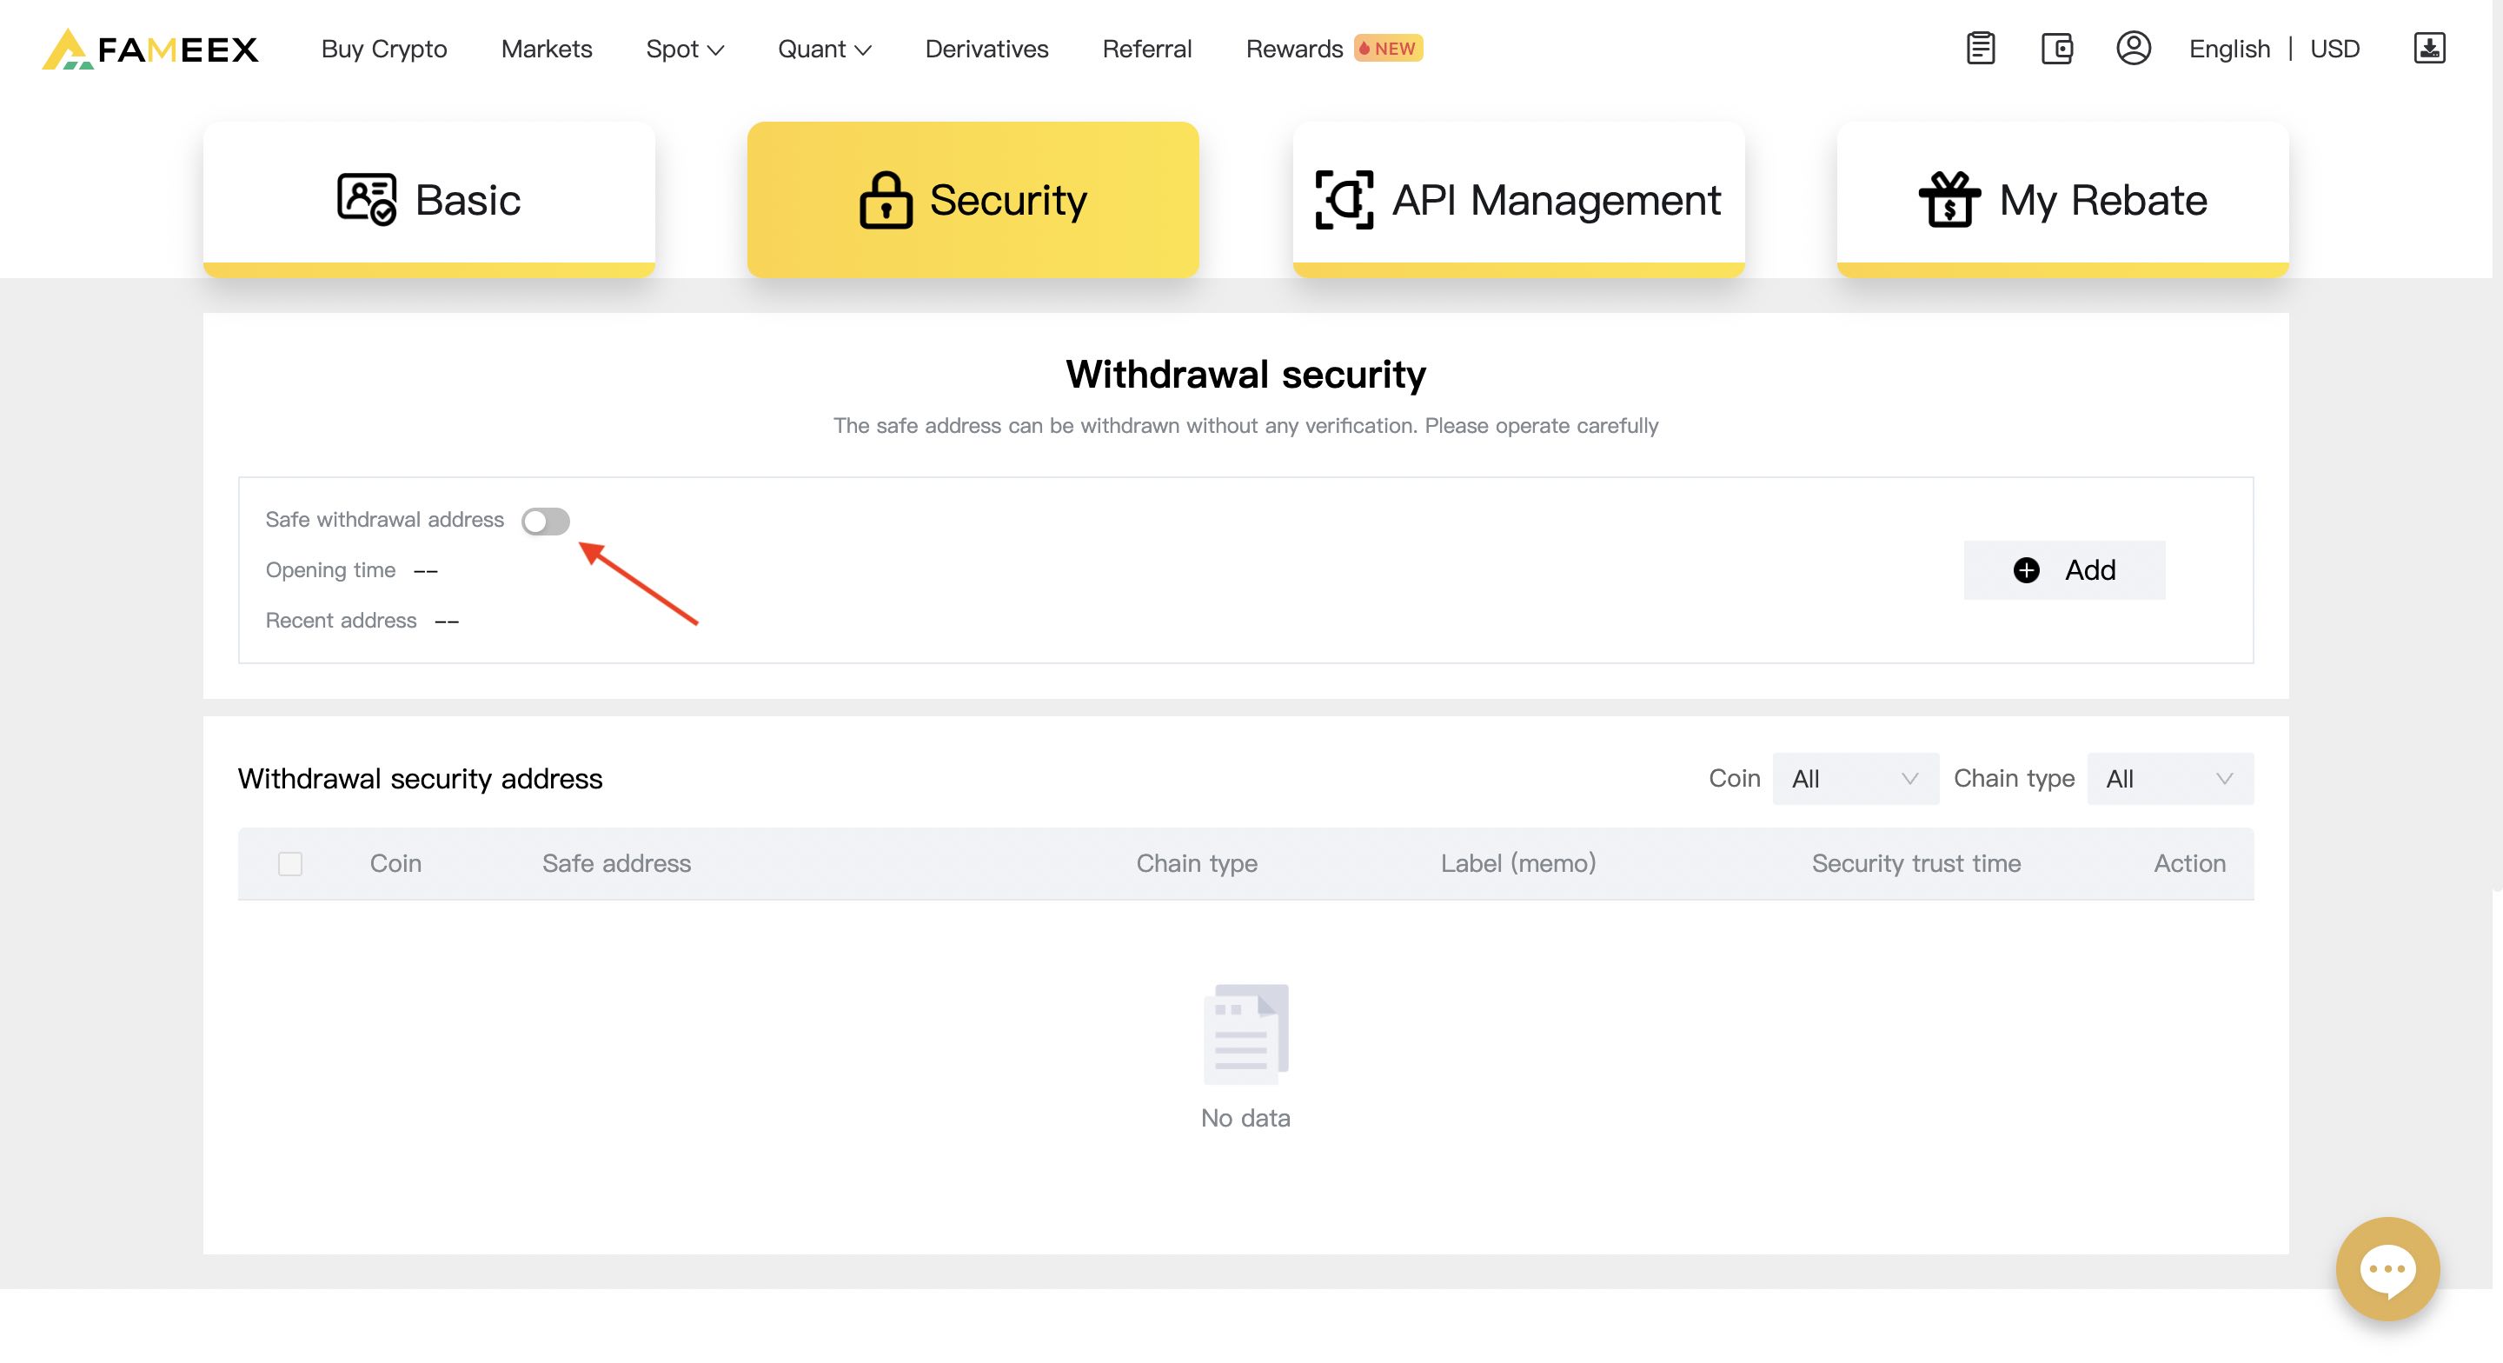Screen dimensions: 2503x1363
Task: Click the plus icon on Add
Action: tap(2026, 569)
